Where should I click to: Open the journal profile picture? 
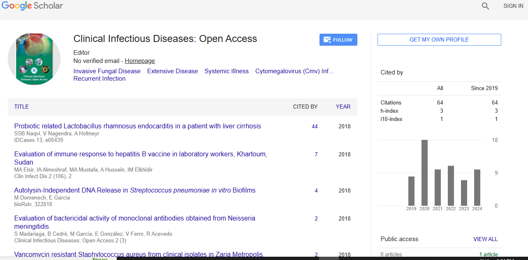coord(34,59)
